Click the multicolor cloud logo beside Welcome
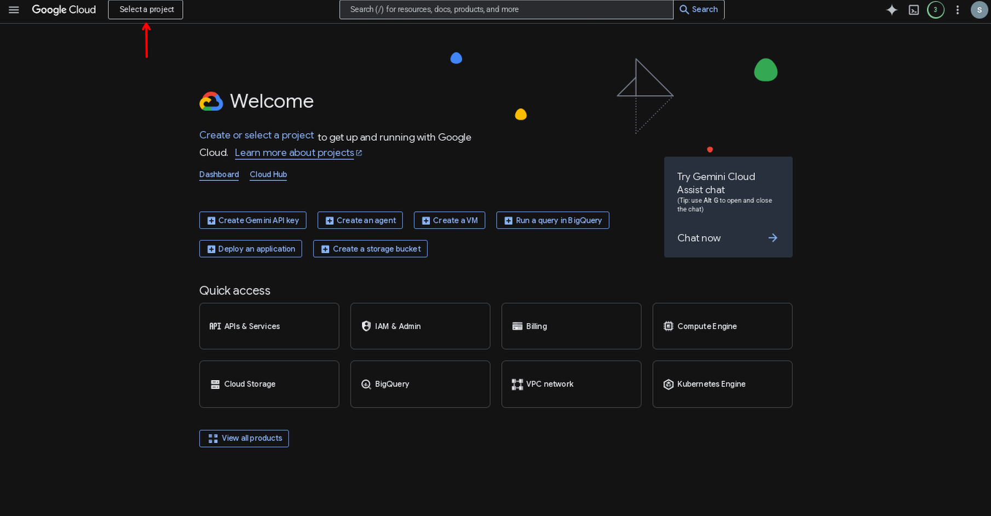 tap(211, 101)
